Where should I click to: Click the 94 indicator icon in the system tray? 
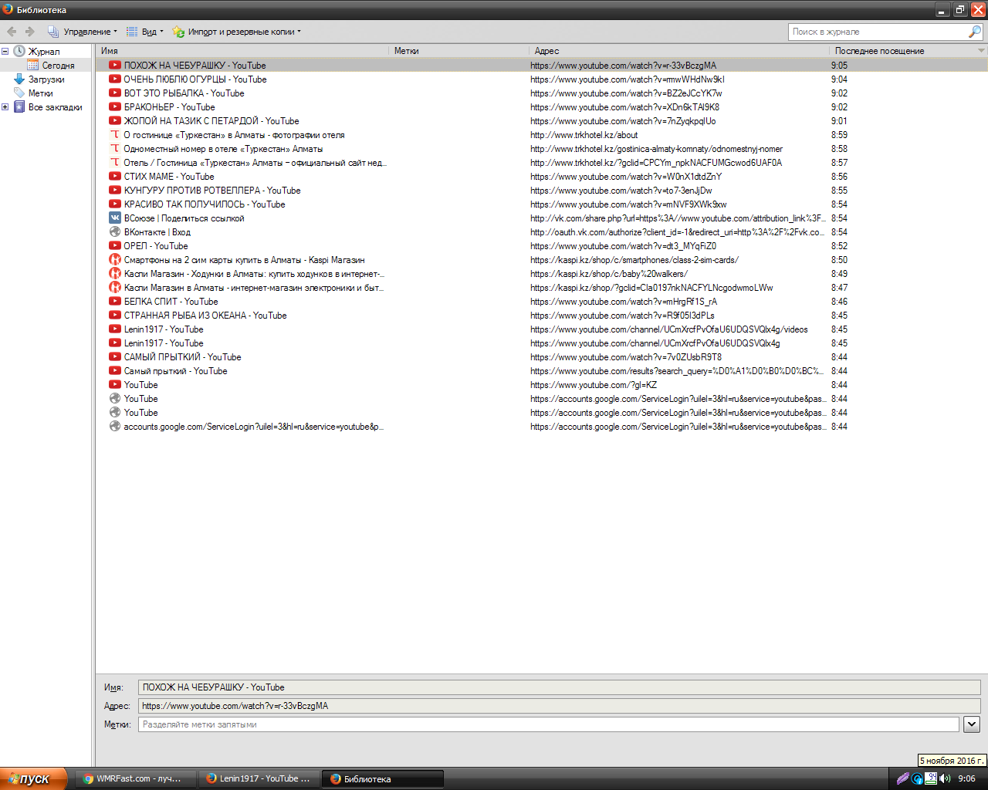click(x=932, y=779)
